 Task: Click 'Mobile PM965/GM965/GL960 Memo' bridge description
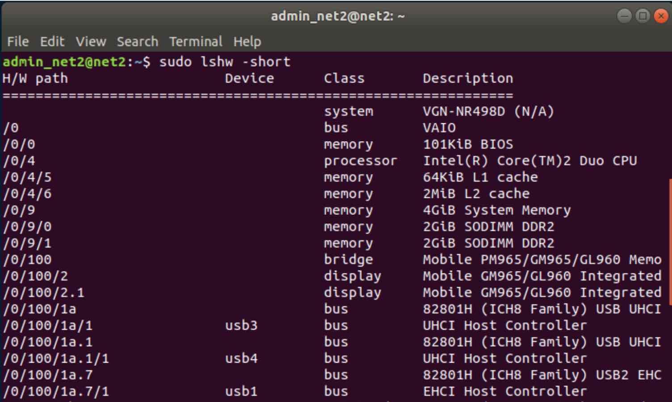(x=542, y=260)
